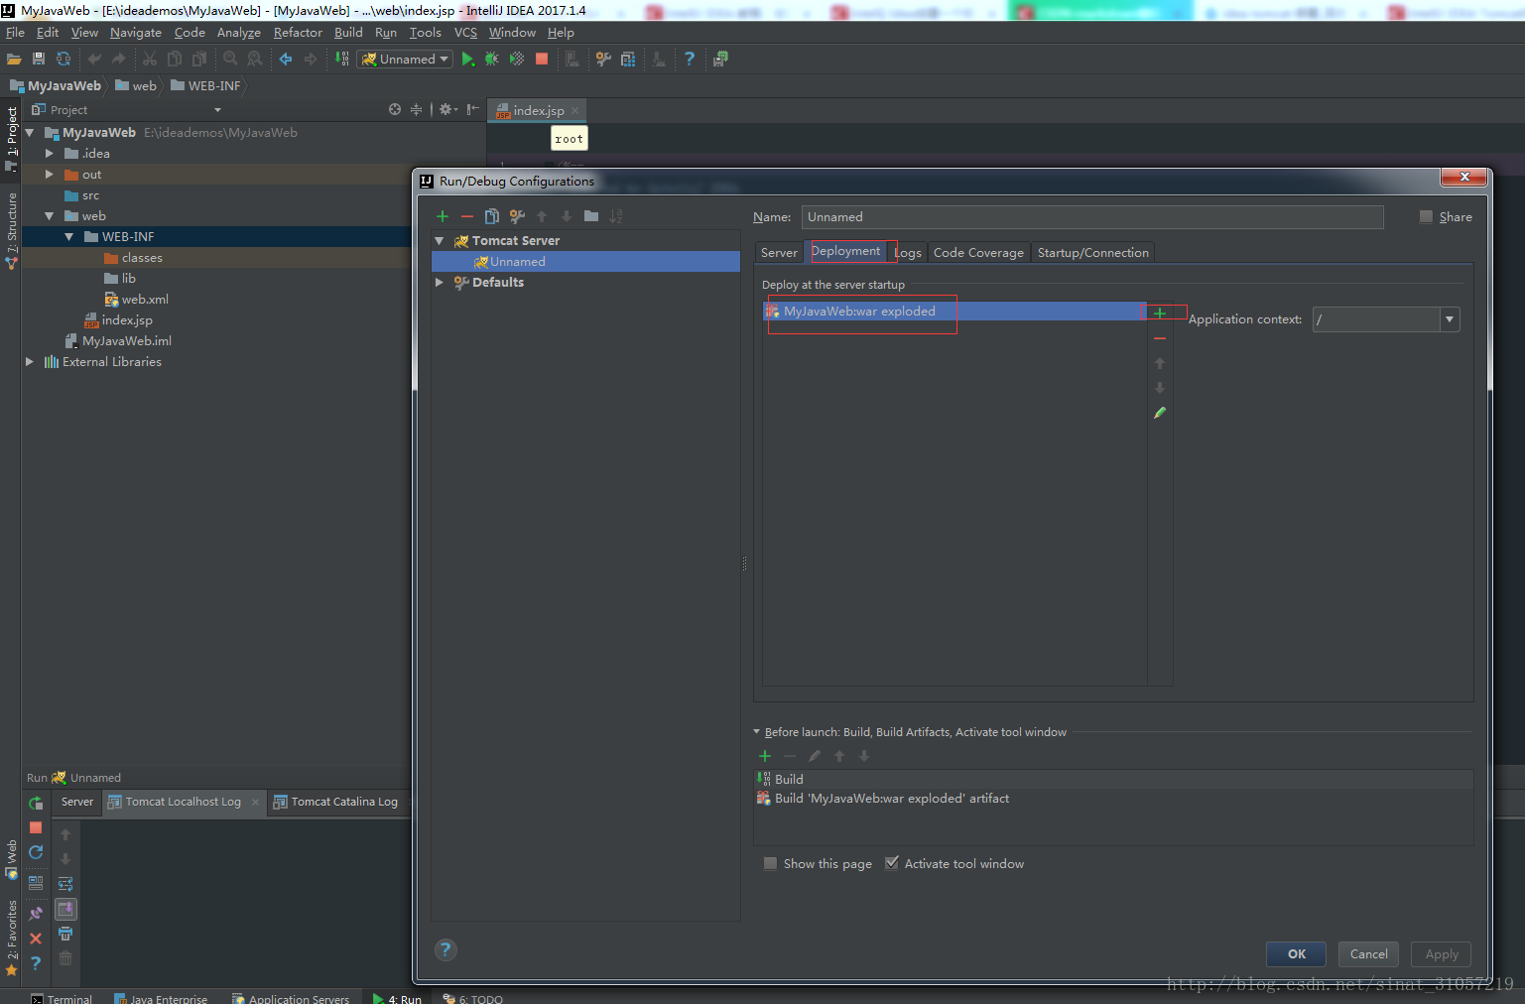Click the Cancel button
The width and height of the screenshot is (1525, 1004).
(x=1369, y=953)
